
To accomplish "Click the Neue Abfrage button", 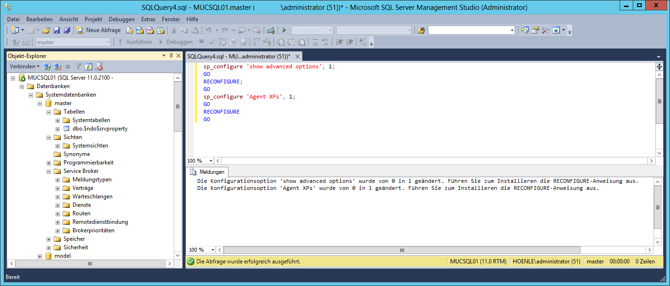I will (x=99, y=30).
